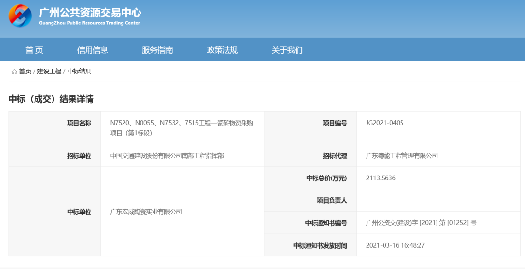This screenshot has height=269, width=525.
Task: Click the 项目名称 label cell
Action: (x=54, y=128)
